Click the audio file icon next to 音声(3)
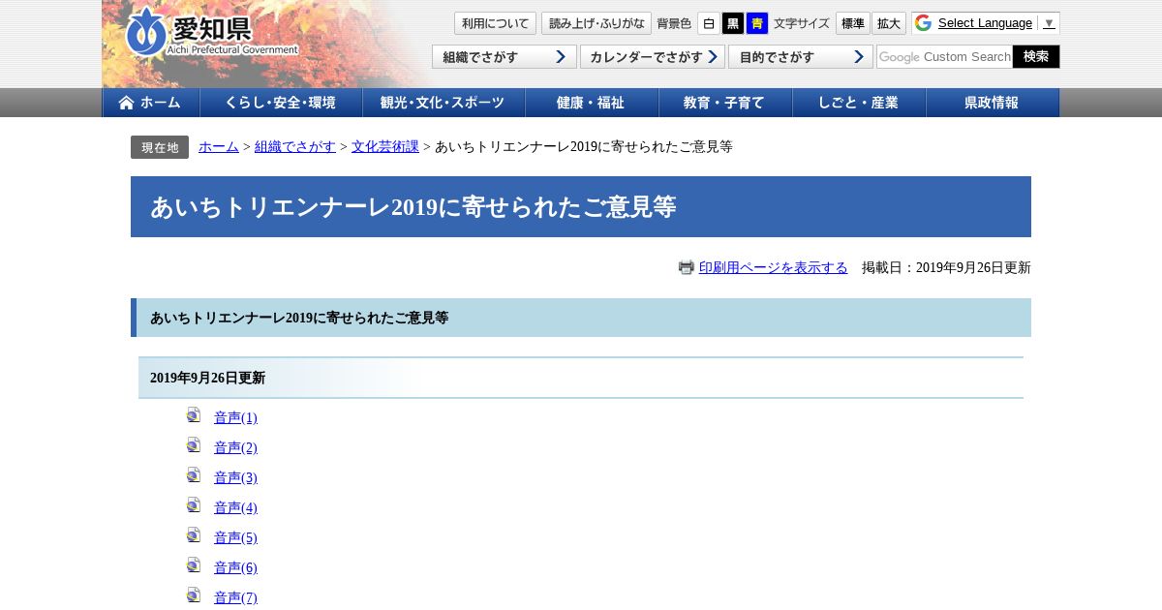This screenshot has height=610, width=1162. point(194,475)
